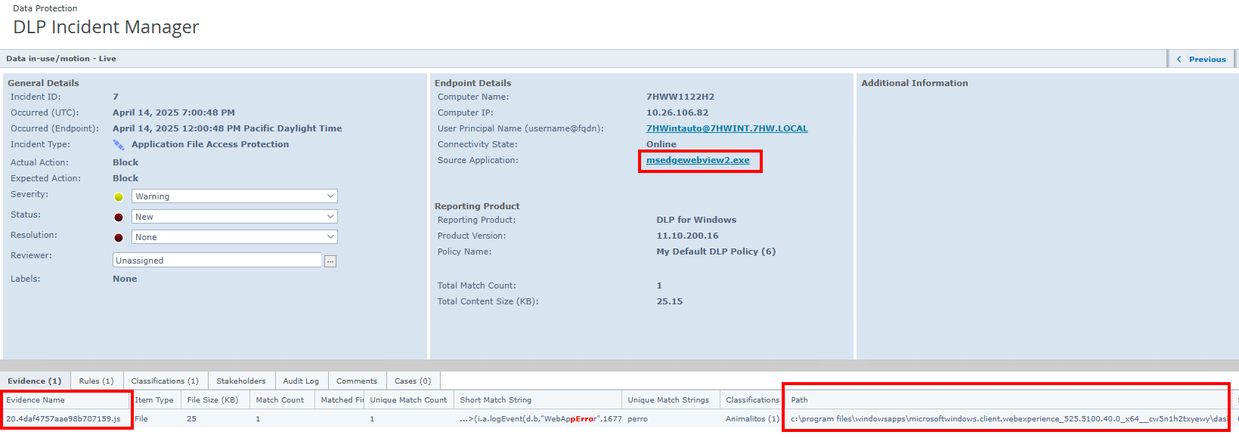Switch to the Classifications (1) tab
The image size is (1239, 438).
(x=165, y=381)
